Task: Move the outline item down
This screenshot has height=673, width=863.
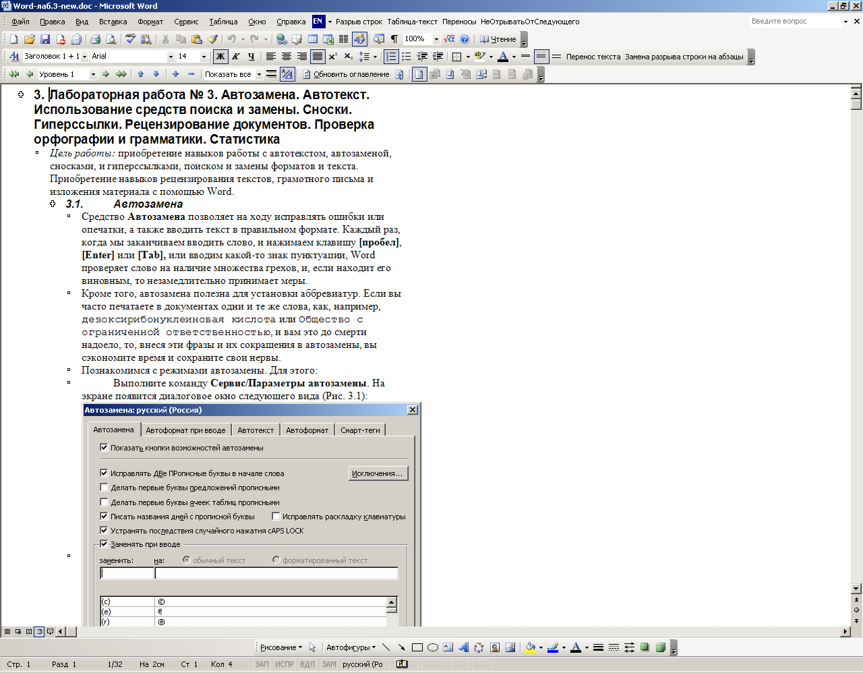Action: (156, 74)
